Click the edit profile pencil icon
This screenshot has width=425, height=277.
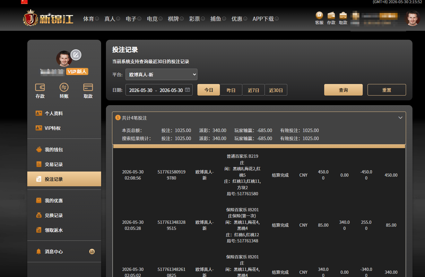click(x=76, y=55)
